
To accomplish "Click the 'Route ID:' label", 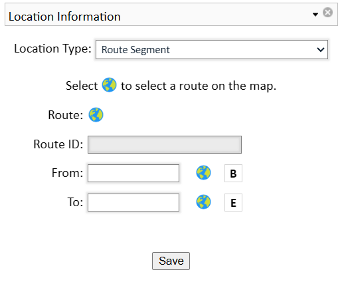I will point(58,144).
